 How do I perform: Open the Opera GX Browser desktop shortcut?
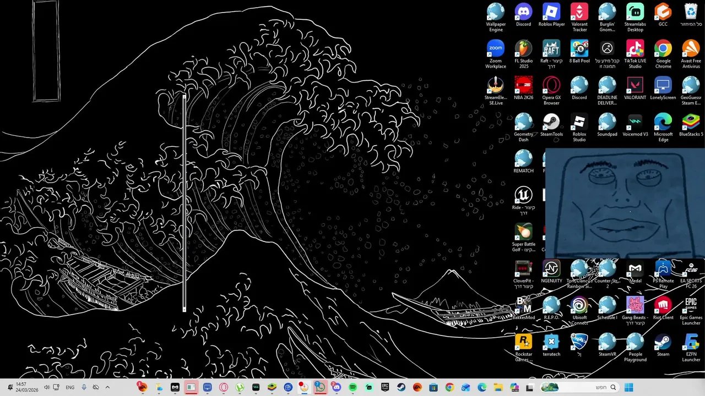(551, 91)
